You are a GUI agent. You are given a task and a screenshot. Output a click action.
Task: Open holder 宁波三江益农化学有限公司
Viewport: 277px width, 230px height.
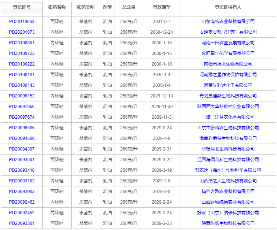click(x=228, y=117)
